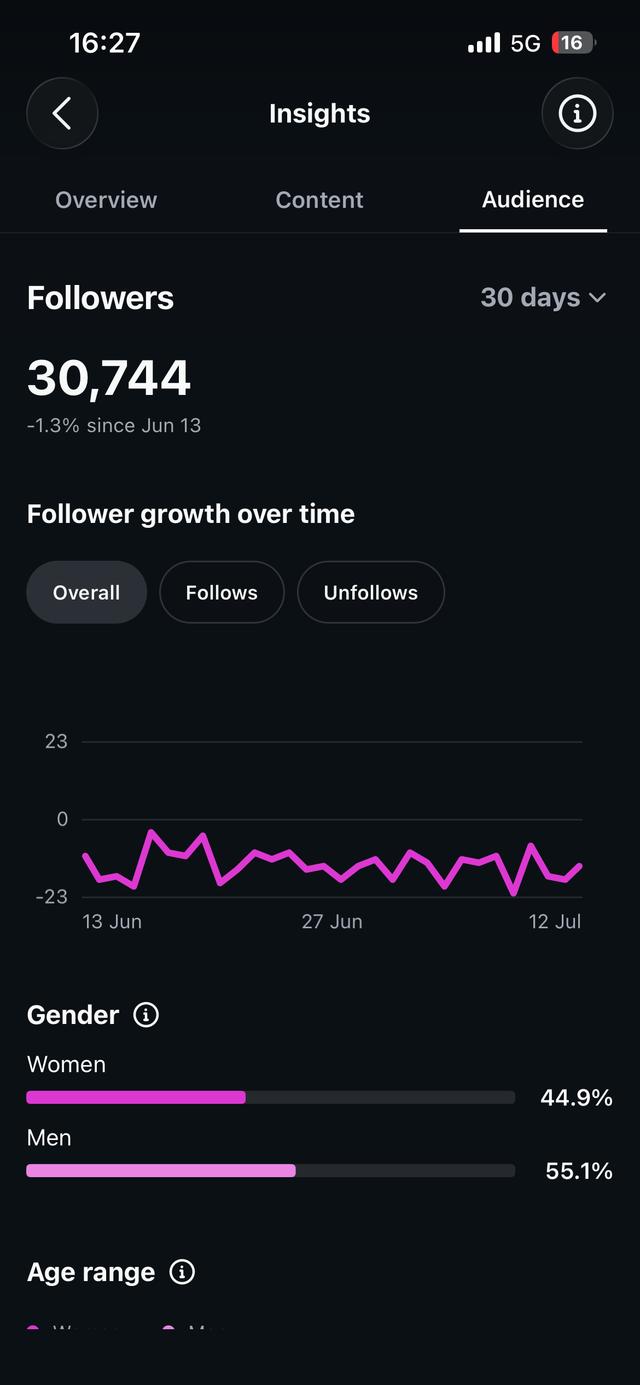Tap the 30,744 followers count
The height and width of the screenshot is (1385, 640).
point(109,377)
